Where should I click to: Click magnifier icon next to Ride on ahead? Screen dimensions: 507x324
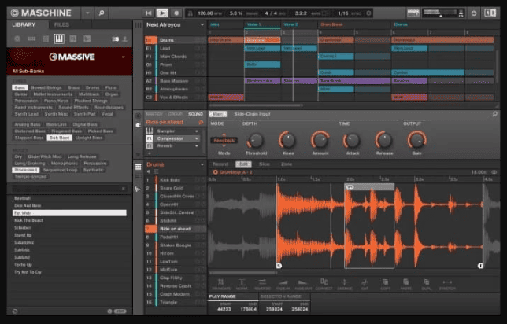[x=201, y=123]
